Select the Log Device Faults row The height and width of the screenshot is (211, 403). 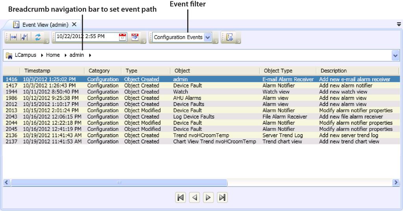pyautogui.click(x=201, y=116)
